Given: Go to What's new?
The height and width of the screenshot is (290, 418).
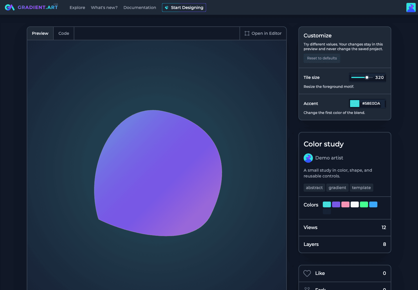Looking at the screenshot, I should tap(104, 8).
